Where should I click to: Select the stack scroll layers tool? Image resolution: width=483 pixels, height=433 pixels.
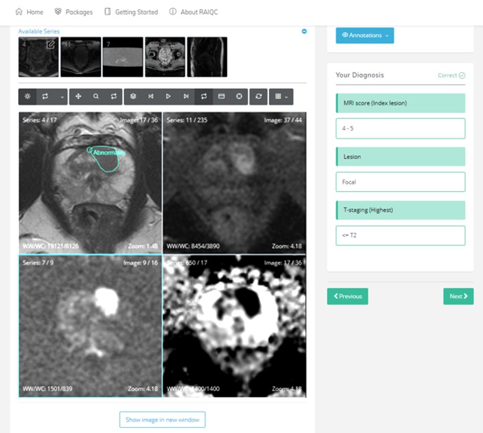coord(133,97)
